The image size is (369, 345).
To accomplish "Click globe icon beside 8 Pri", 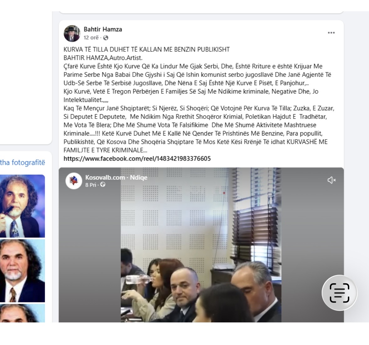I will click(x=103, y=184).
